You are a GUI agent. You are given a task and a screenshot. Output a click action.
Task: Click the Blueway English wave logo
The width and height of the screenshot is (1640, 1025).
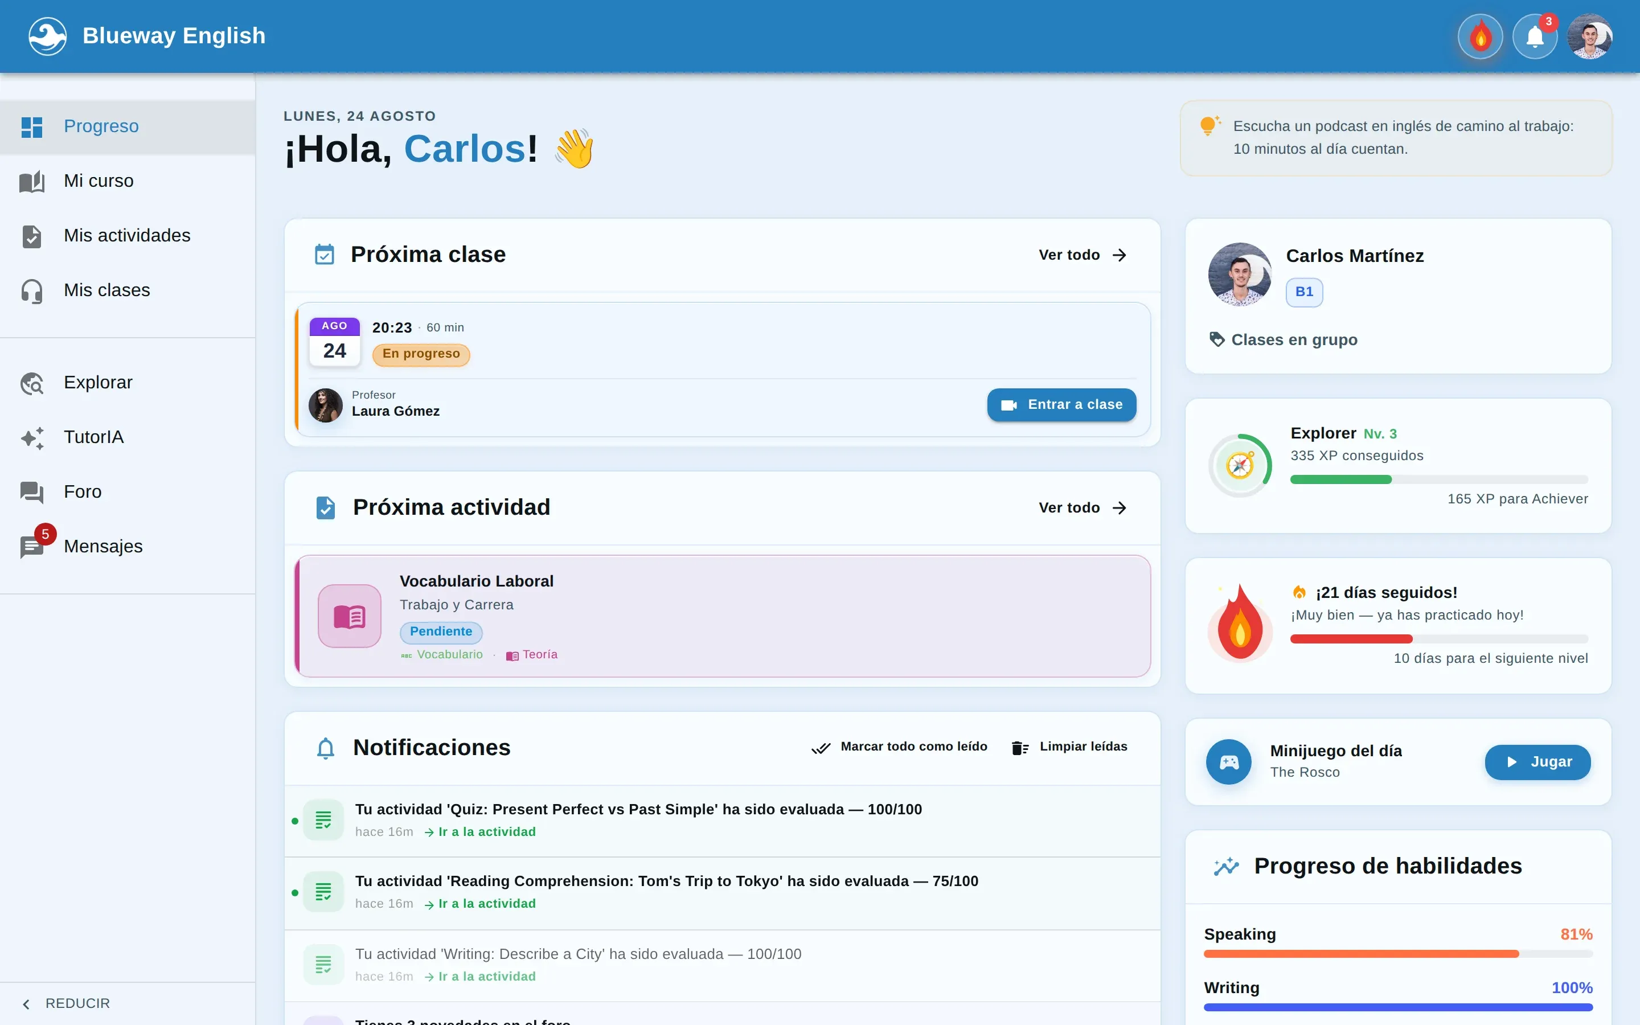point(47,36)
